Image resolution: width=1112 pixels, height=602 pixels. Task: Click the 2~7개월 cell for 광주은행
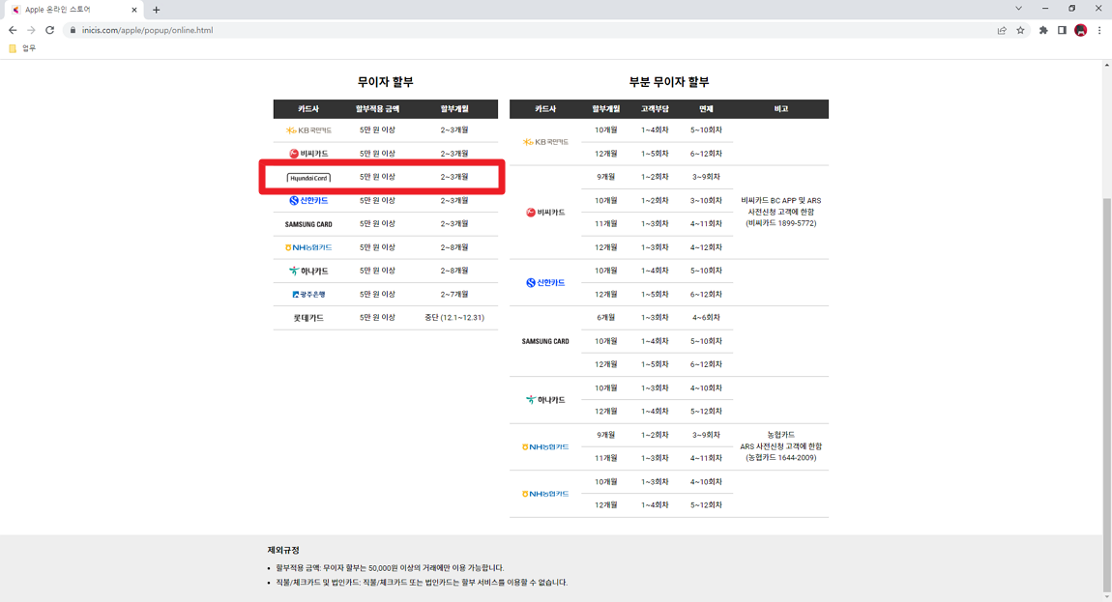pos(454,295)
